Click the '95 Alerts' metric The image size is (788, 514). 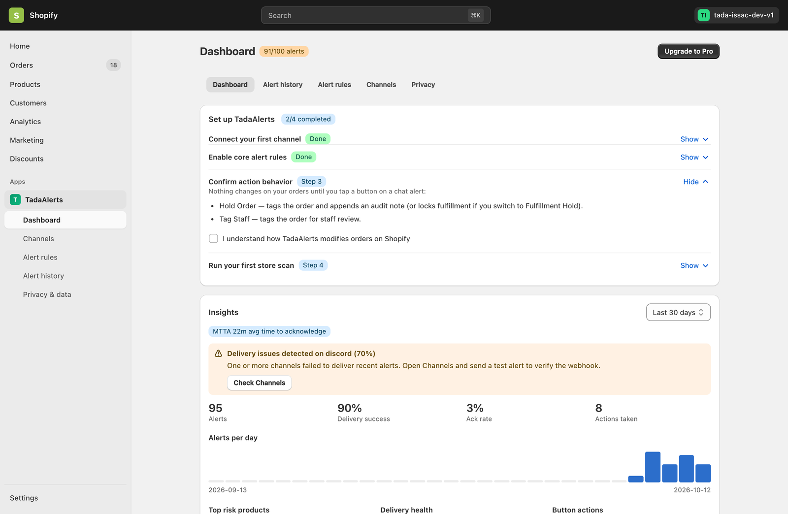click(x=218, y=413)
